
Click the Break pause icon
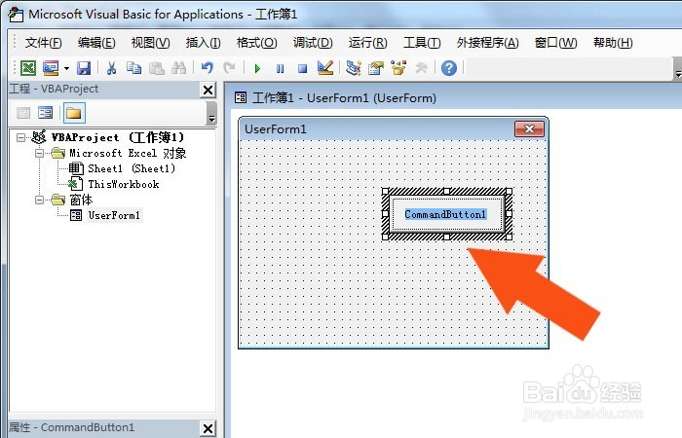tap(281, 69)
